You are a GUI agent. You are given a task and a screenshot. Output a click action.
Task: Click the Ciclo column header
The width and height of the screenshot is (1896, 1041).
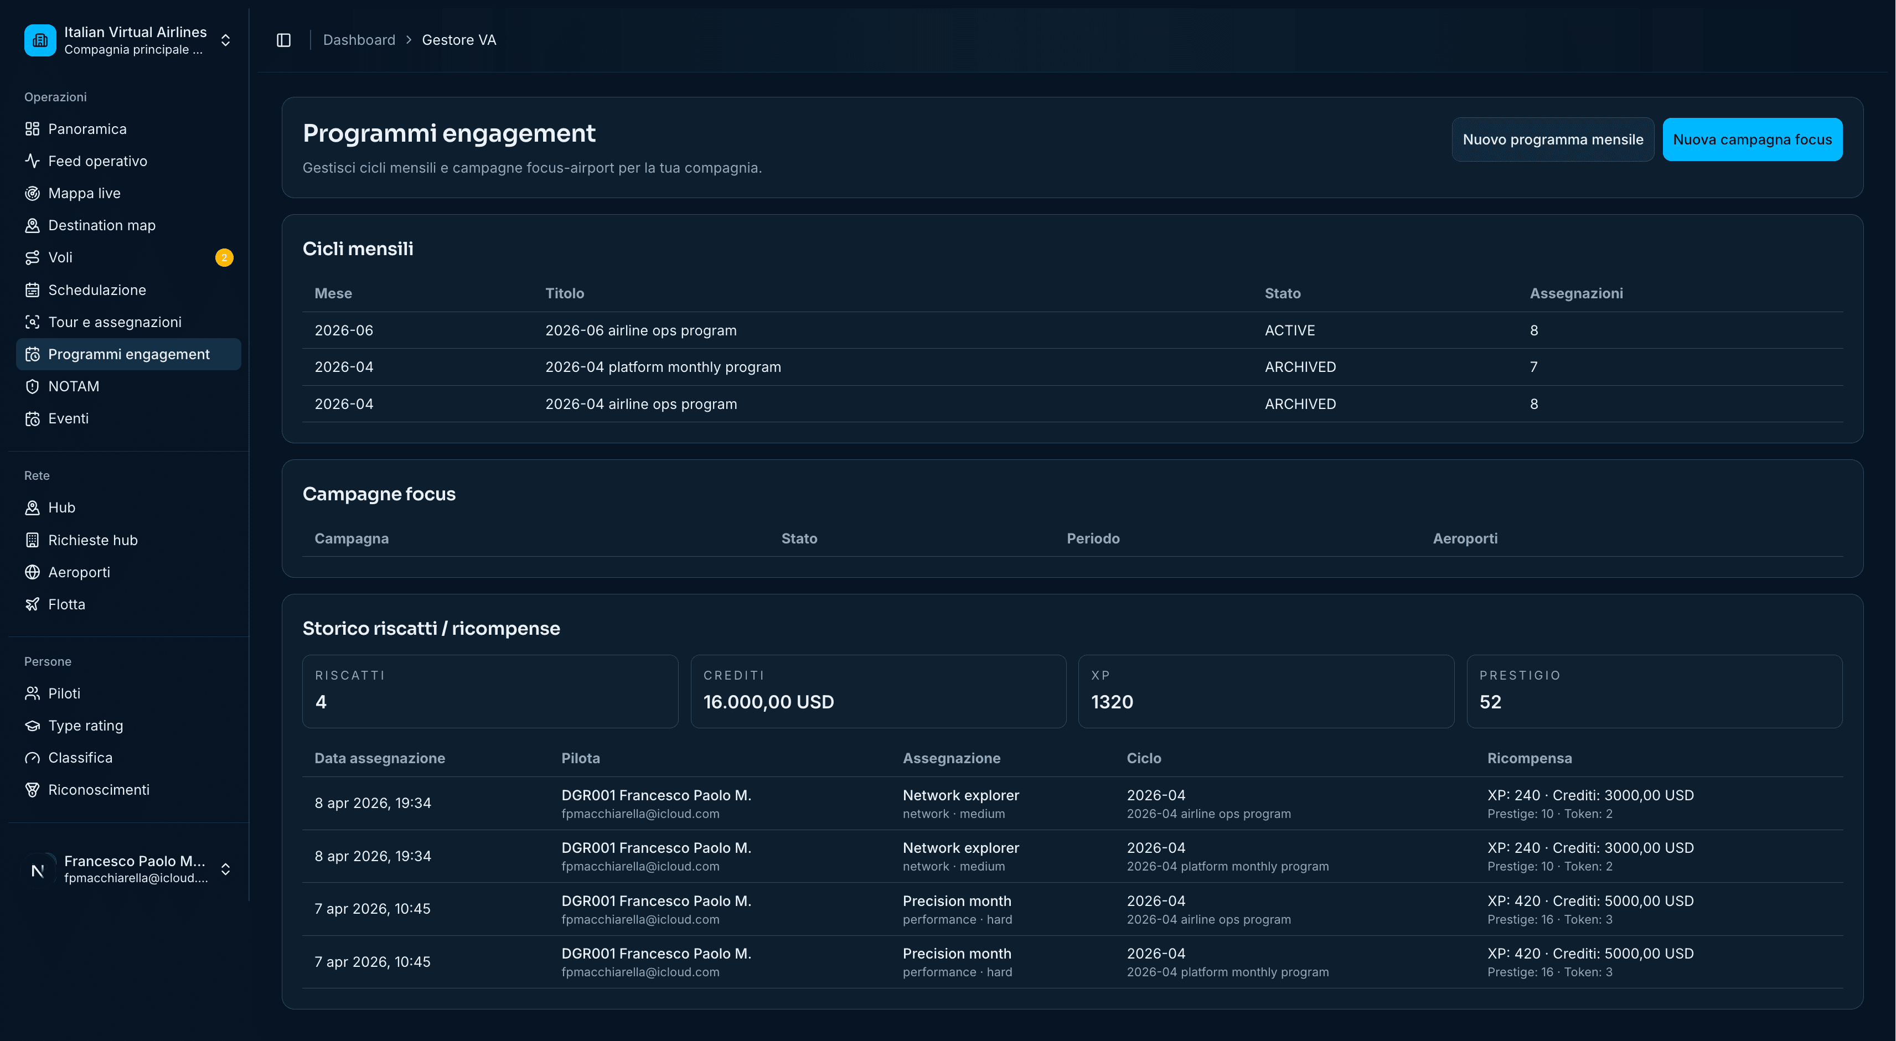point(1144,759)
